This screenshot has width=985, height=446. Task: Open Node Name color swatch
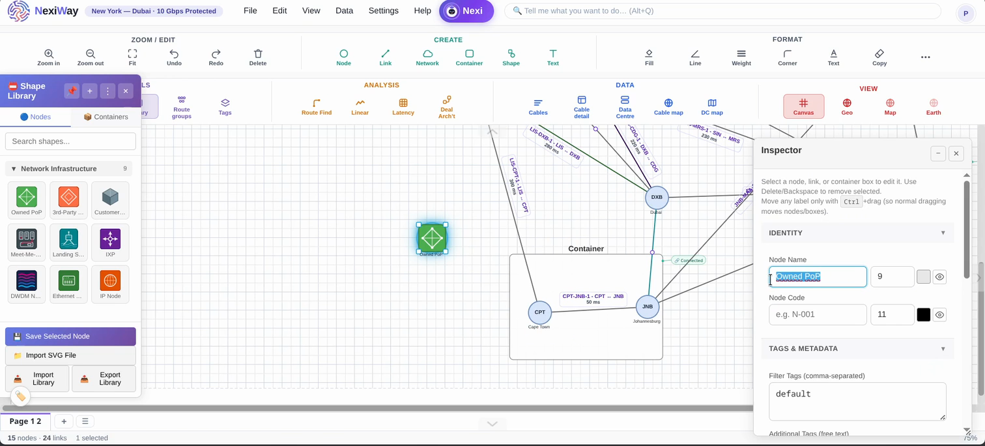coord(923,276)
